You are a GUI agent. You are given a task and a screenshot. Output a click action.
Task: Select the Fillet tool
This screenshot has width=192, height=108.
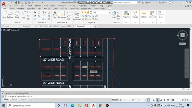(43, 16)
